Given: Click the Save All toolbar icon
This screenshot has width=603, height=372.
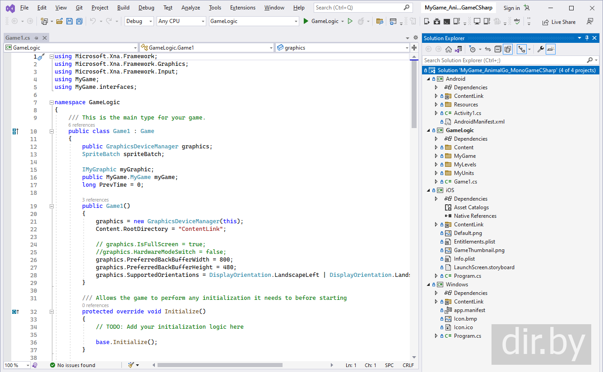Looking at the screenshot, I should pyautogui.click(x=79, y=21).
